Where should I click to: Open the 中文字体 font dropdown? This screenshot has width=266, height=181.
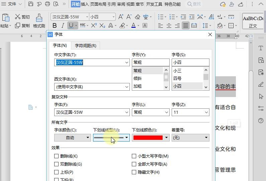[x=127, y=63]
